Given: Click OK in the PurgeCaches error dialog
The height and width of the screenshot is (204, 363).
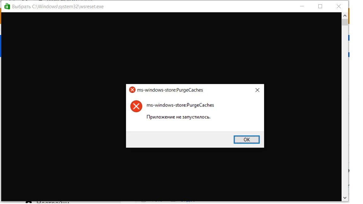Looking at the screenshot, I should (x=246, y=139).
